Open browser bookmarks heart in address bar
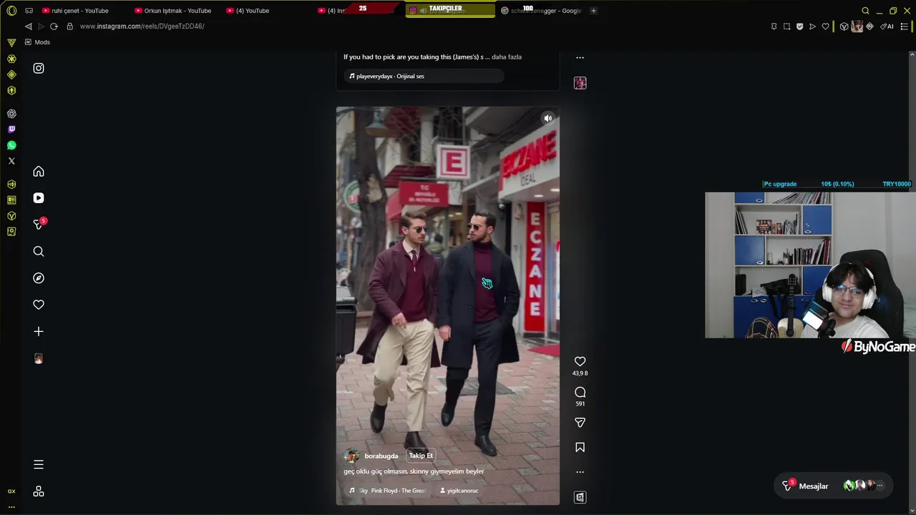 click(825, 26)
